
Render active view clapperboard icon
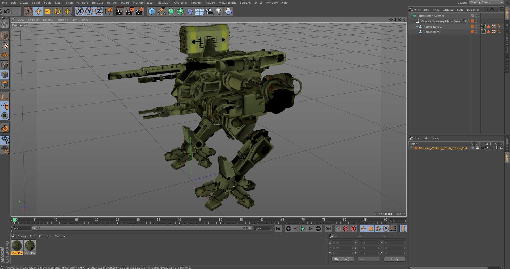point(120,11)
